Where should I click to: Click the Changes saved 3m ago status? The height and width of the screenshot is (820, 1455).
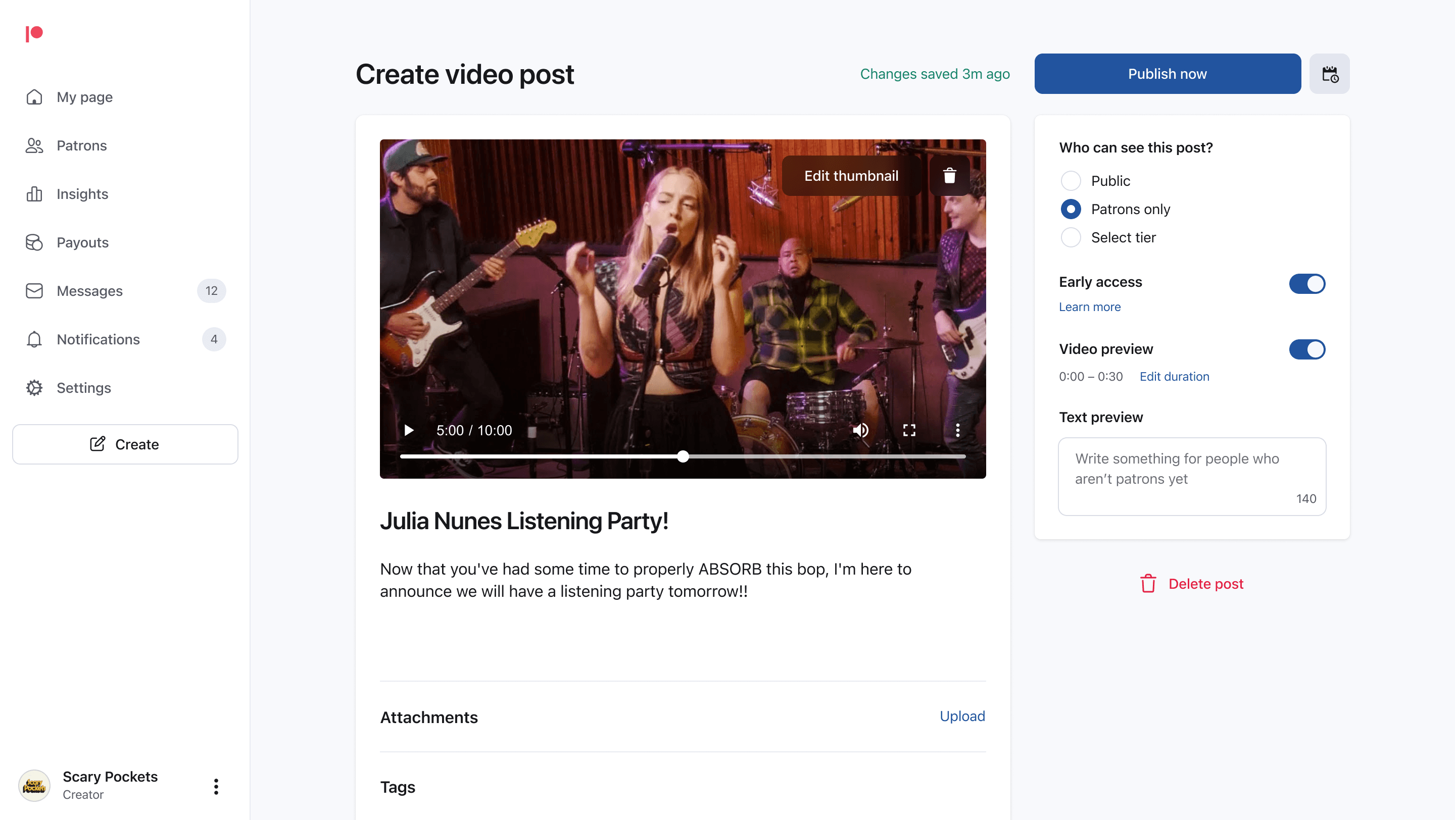click(935, 74)
